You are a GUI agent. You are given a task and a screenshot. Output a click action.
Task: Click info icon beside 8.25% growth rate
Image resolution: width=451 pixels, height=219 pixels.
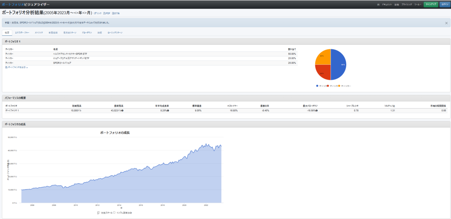click(x=168, y=111)
